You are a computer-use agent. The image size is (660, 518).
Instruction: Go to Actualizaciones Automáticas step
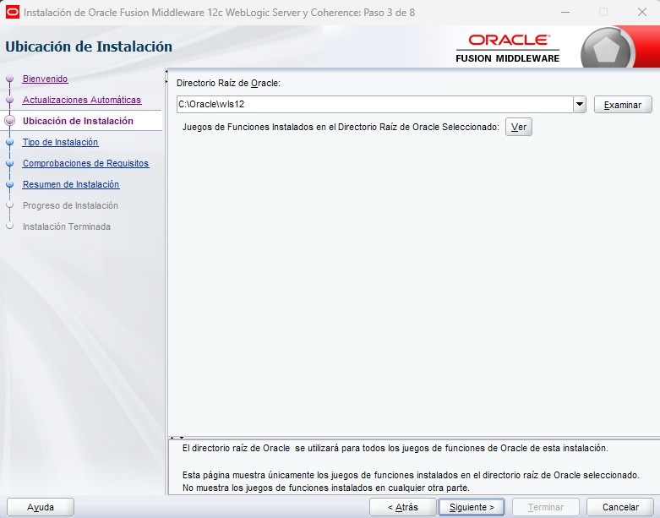pos(82,100)
